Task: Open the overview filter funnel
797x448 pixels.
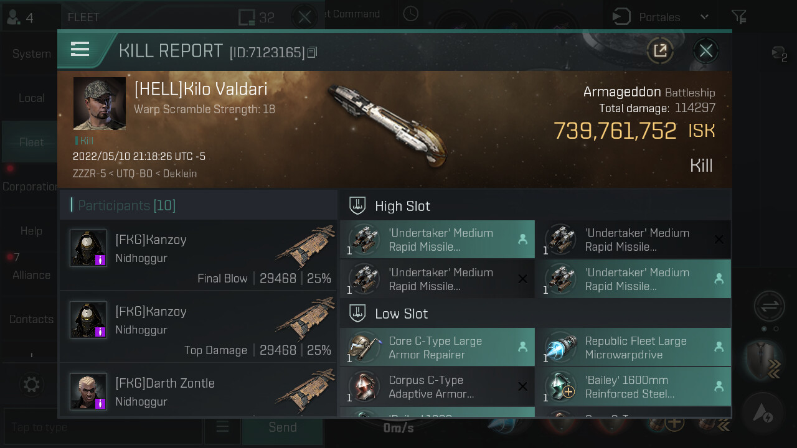Action: (738, 17)
